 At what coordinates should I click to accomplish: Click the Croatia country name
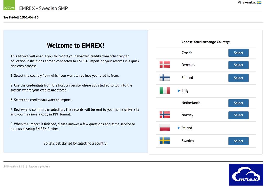click(187, 53)
